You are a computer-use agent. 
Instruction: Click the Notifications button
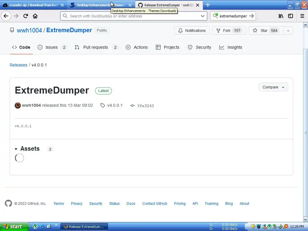click(192, 30)
